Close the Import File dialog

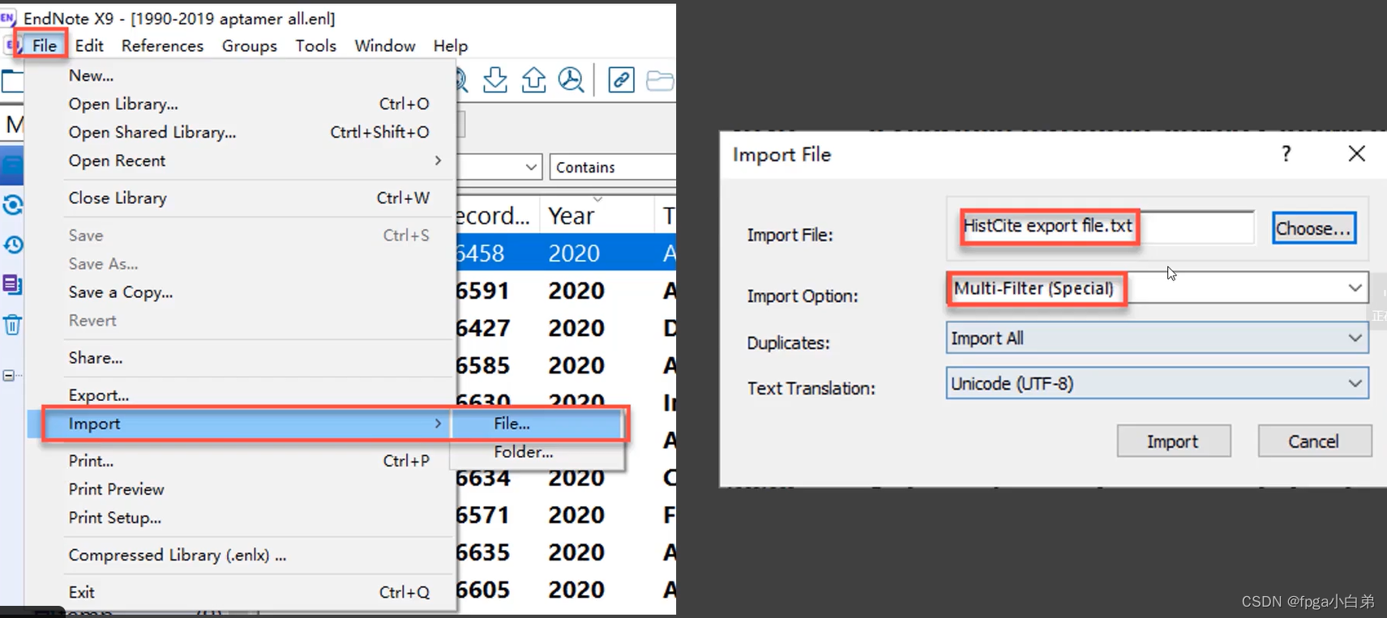coord(1356,153)
